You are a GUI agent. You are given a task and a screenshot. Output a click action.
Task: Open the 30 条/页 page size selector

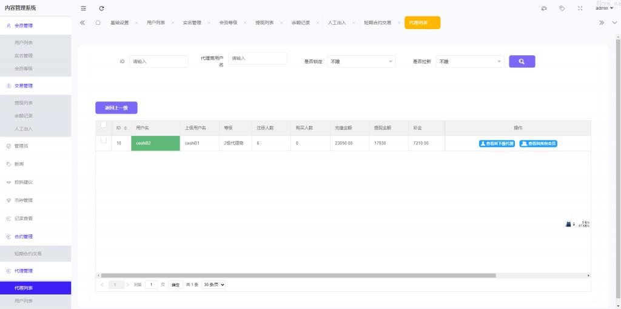click(213, 284)
